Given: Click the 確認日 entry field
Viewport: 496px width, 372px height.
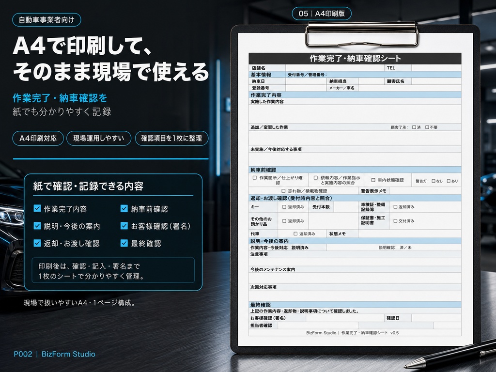Looking at the screenshot, I should tap(436, 318).
